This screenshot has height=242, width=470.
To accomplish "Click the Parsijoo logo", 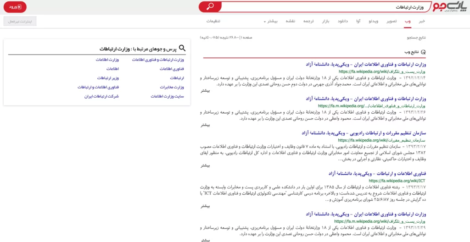I will [x=449, y=7].
